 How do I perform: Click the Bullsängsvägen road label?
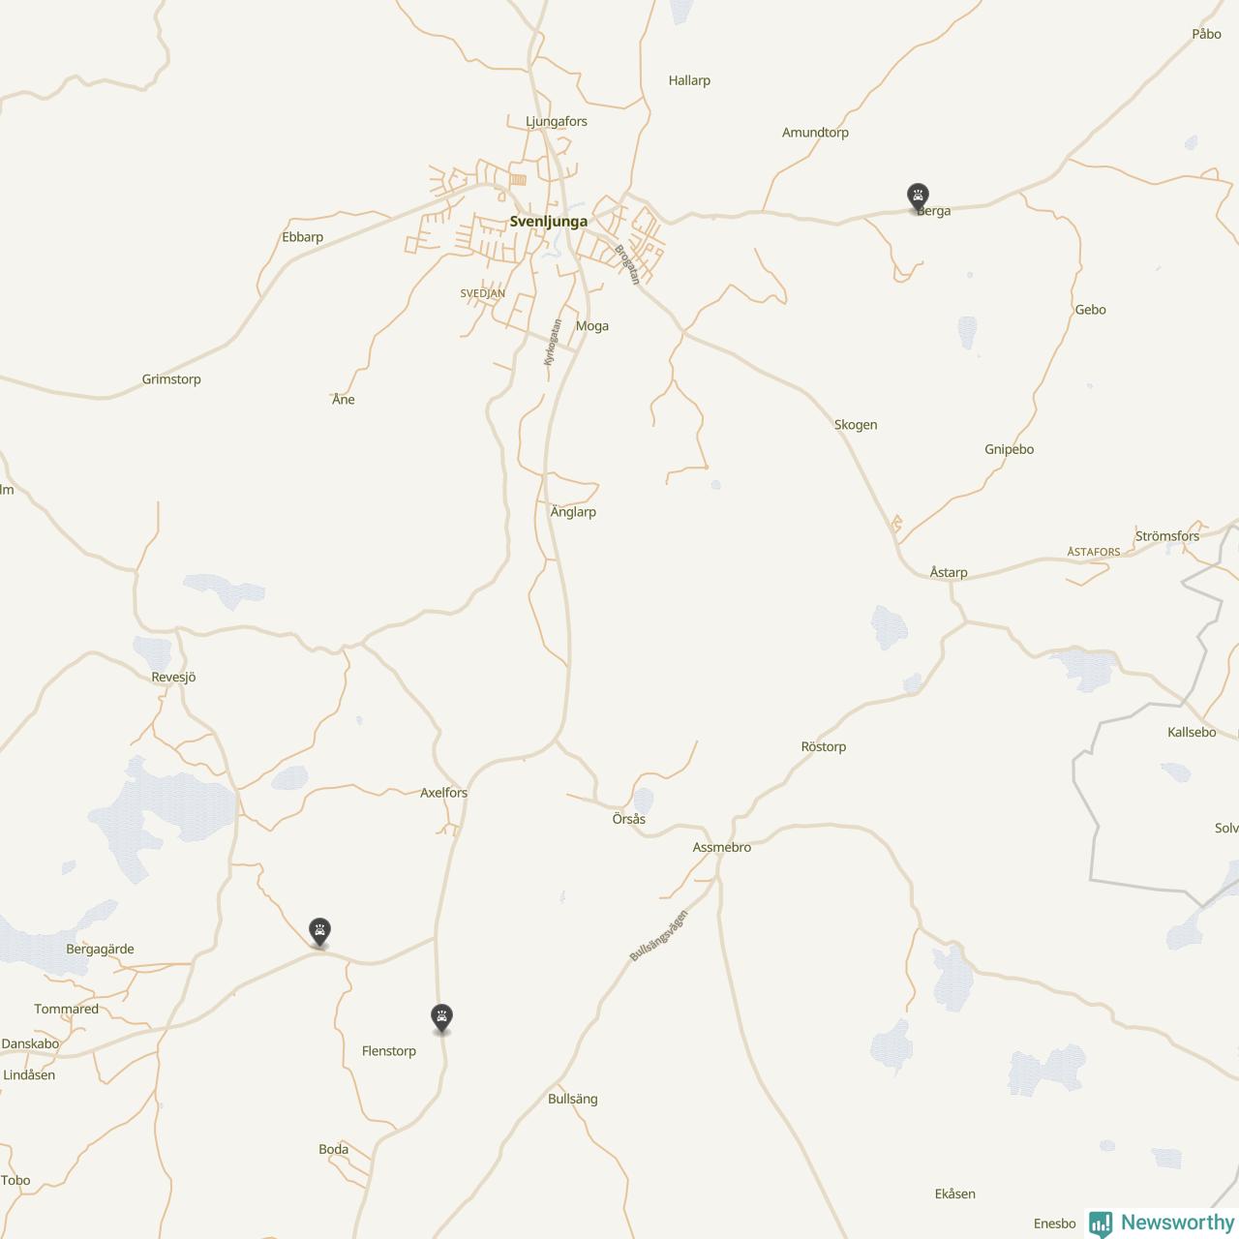(x=659, y=935)
